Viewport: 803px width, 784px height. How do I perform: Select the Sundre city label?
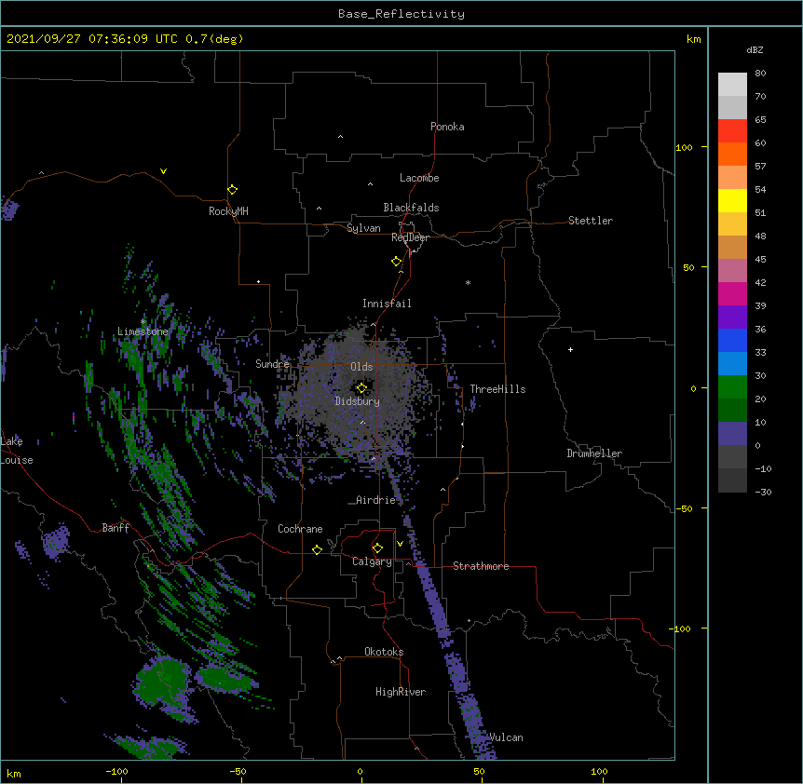pos(272,364)
